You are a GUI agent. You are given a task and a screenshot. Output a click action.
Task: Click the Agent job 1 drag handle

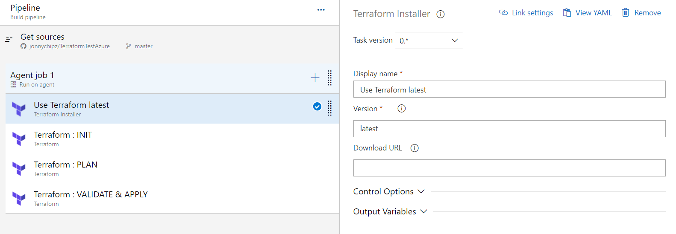point(329,78)
